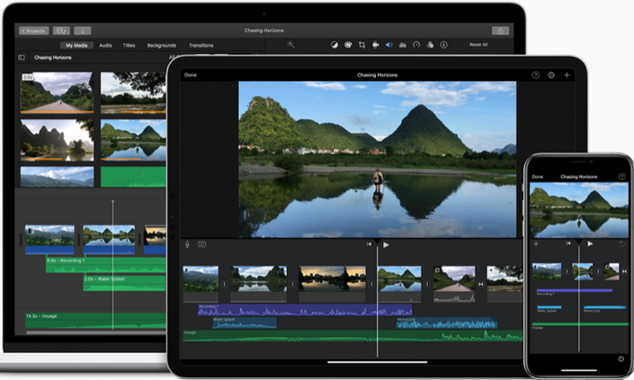The image size is (634, 380).
Task: Select the Motorcycle audio bar on the iPhone
Action: (604, 307)
